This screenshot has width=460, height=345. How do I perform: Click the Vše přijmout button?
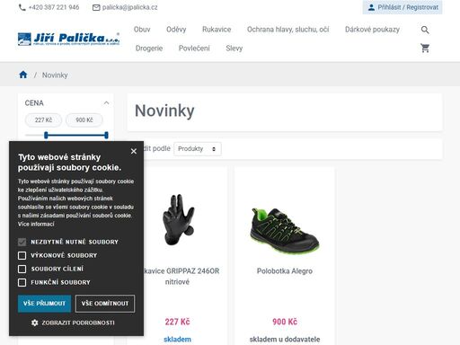tap(44, 304)
